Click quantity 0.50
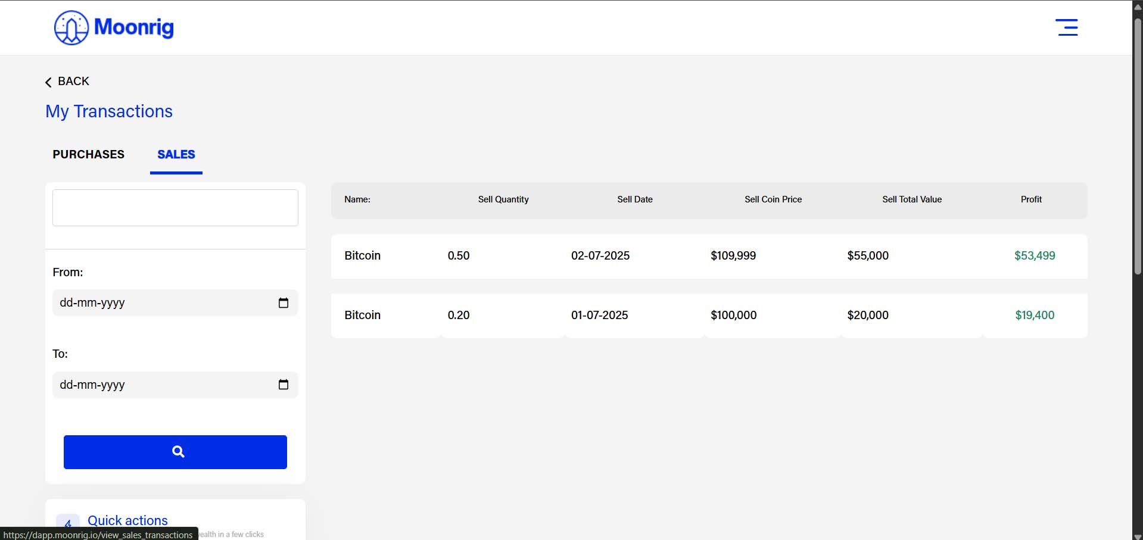The height and width of the screenshot is (540, 1143). point(459,255)
